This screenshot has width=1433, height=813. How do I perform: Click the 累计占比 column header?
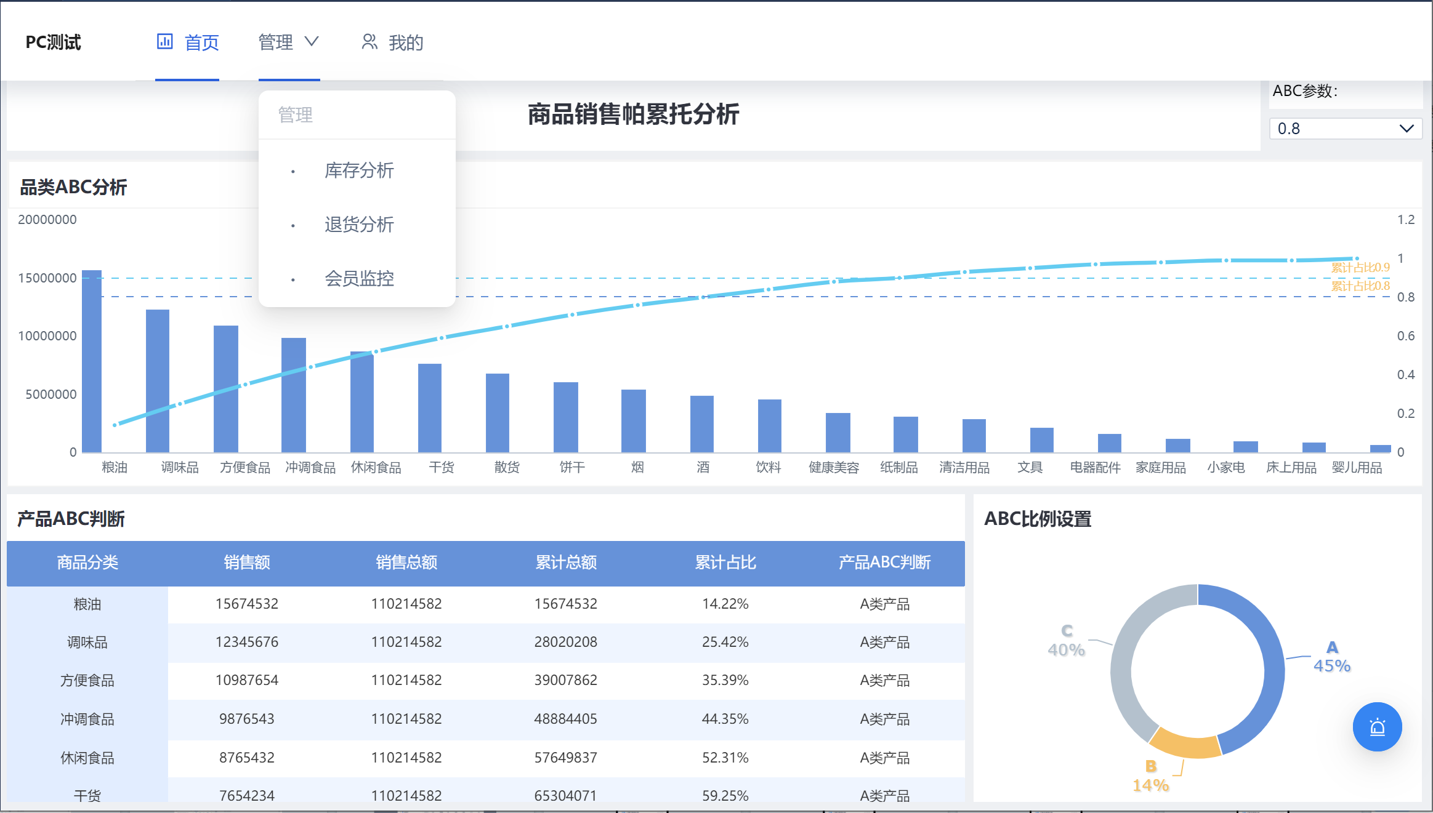[725, 563]
